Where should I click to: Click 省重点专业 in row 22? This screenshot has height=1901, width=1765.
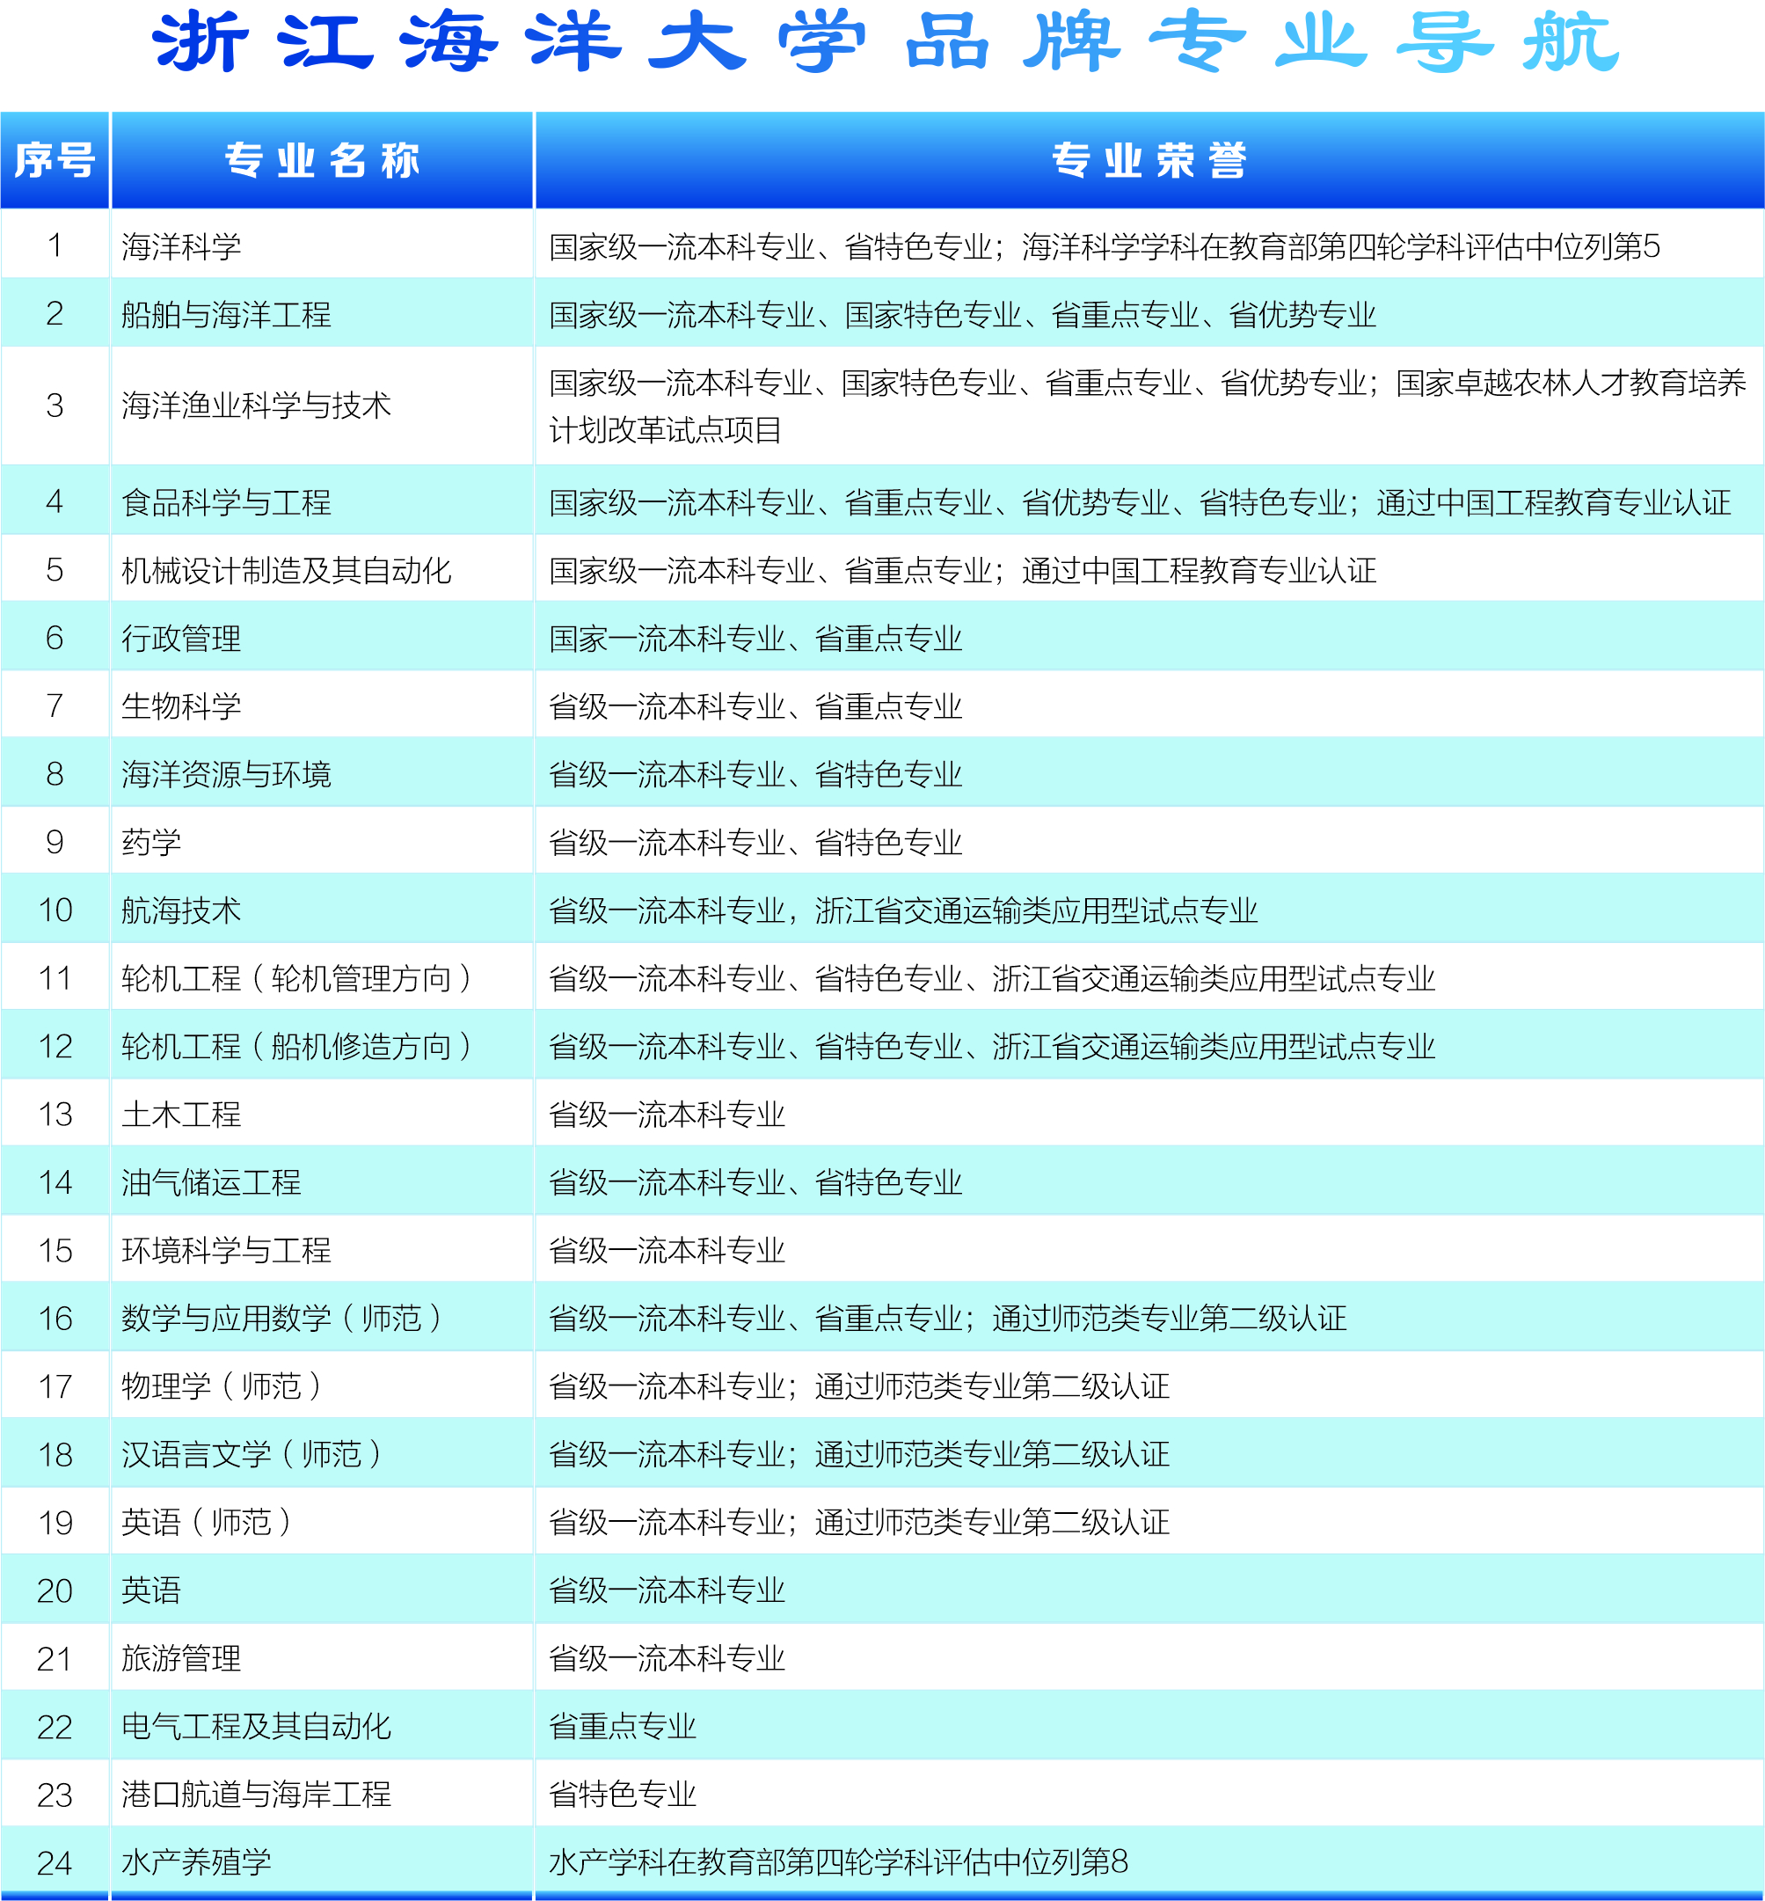(623, 1726)
